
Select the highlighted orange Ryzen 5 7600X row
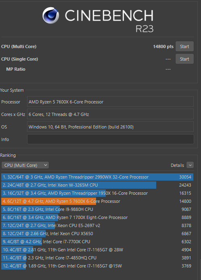point(97,201)
